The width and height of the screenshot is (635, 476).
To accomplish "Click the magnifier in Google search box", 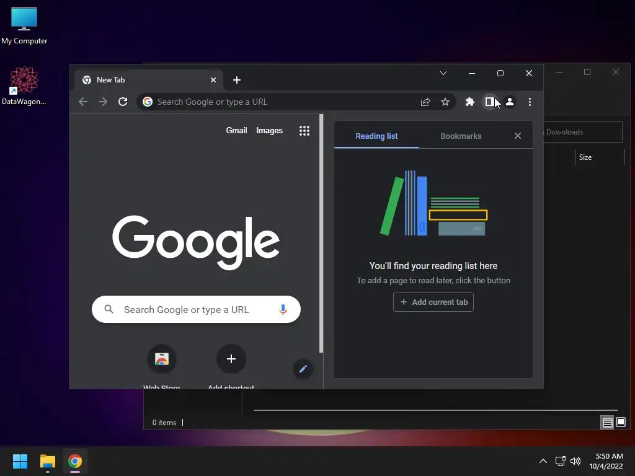I will (x=109, y=309).
